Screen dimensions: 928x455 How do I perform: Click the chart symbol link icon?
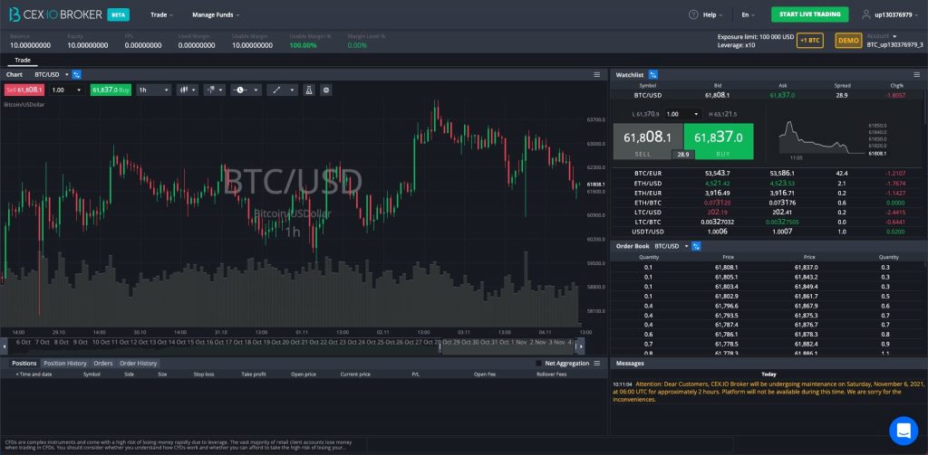coord(76,74)
